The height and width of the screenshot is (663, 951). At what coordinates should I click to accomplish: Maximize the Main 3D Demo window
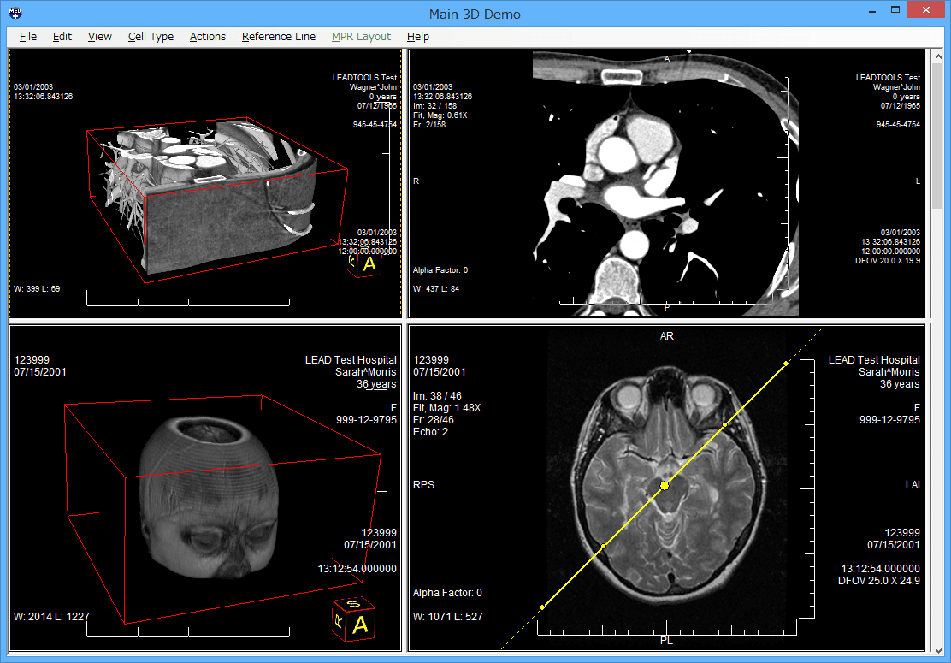(x=895, y=10)
